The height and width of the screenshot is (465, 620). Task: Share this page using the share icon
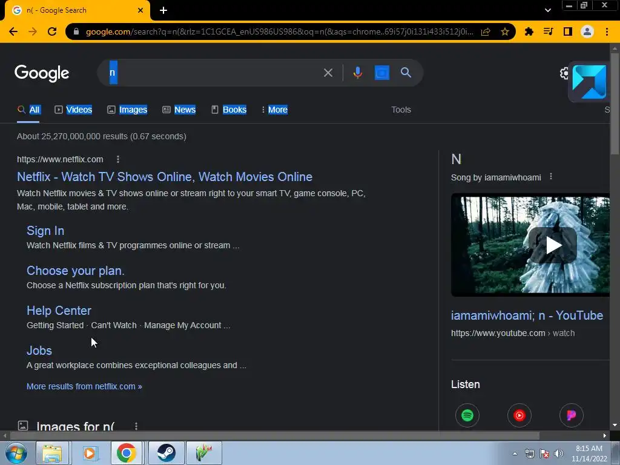point(486,31)
